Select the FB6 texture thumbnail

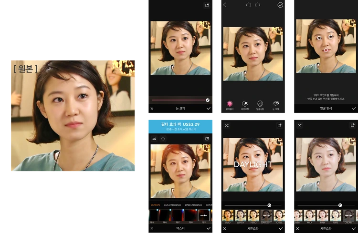tap(165, 216)
